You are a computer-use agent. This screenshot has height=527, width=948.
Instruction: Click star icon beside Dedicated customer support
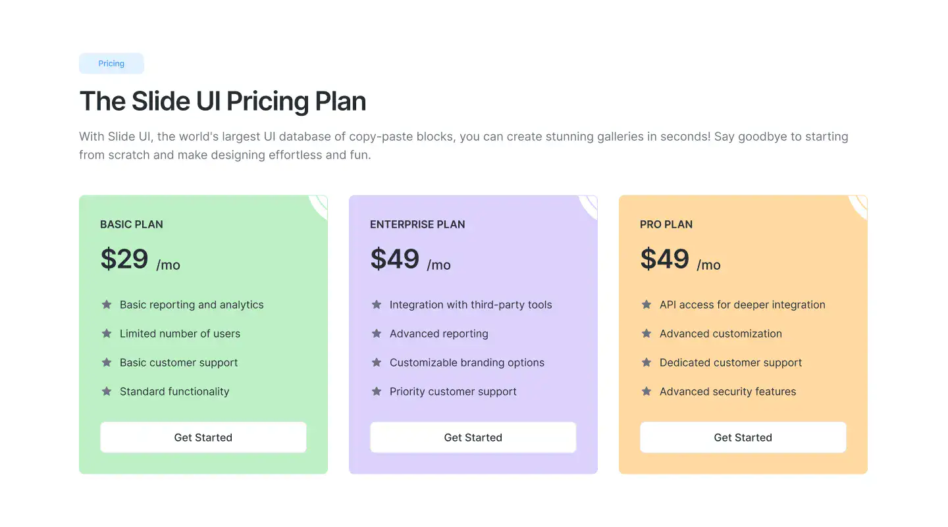pos(646,363)
